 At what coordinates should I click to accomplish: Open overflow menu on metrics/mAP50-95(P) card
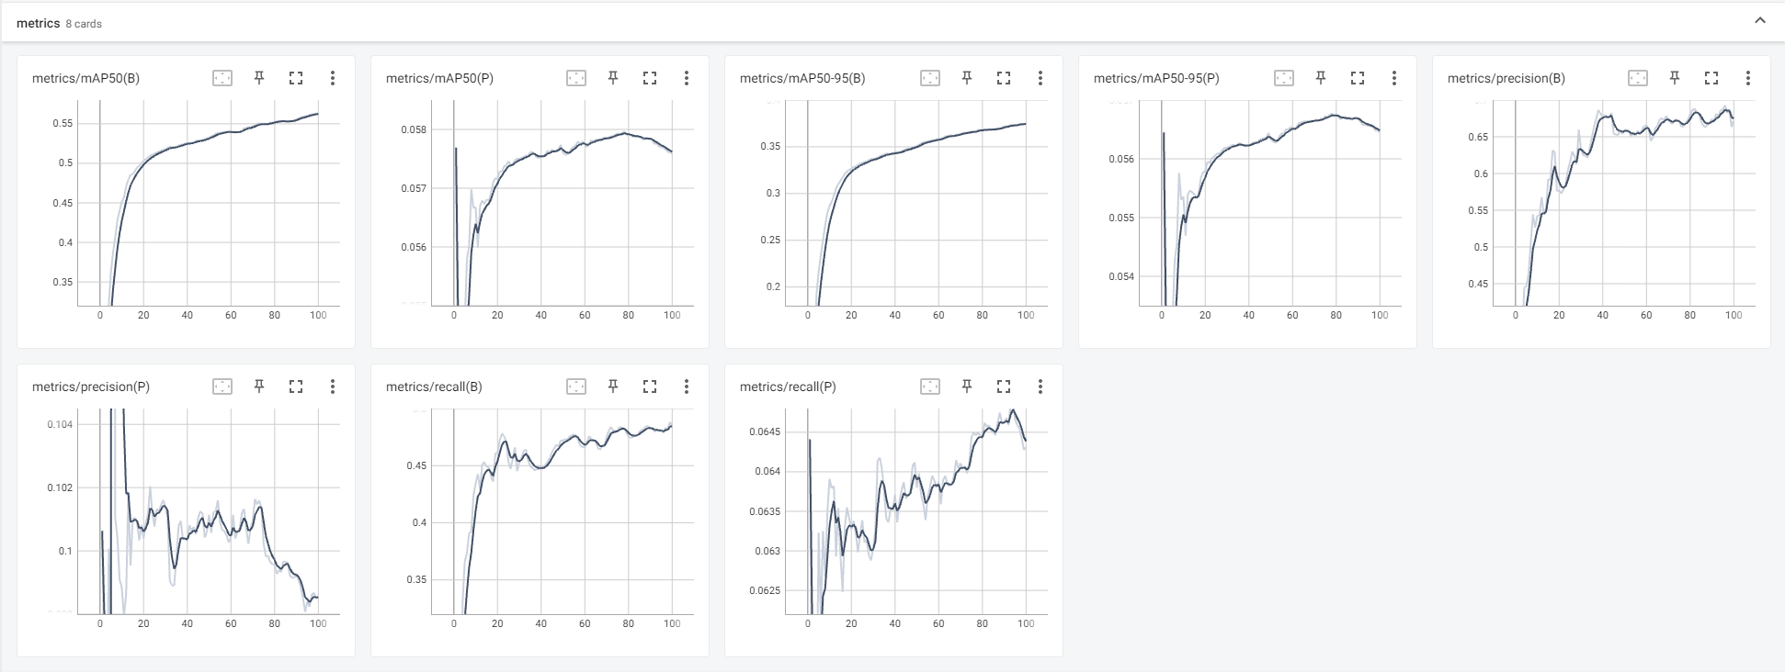pyautogui.click(x=1393, y=78)
